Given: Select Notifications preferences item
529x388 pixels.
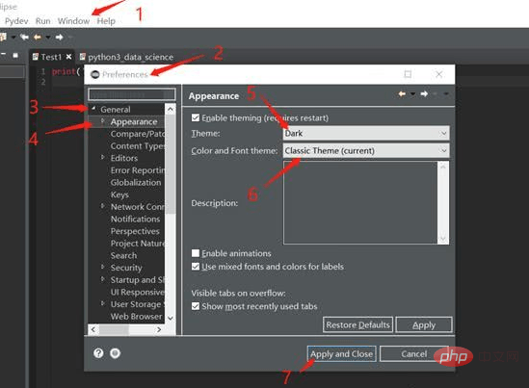Looking at the screenshot, I should [x=135, y=219].
